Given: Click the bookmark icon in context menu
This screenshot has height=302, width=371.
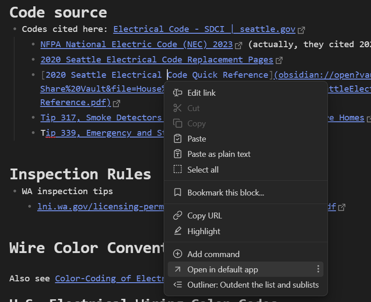Looking at the screenshot, I should pyautogui.click(x=178, y=193).
